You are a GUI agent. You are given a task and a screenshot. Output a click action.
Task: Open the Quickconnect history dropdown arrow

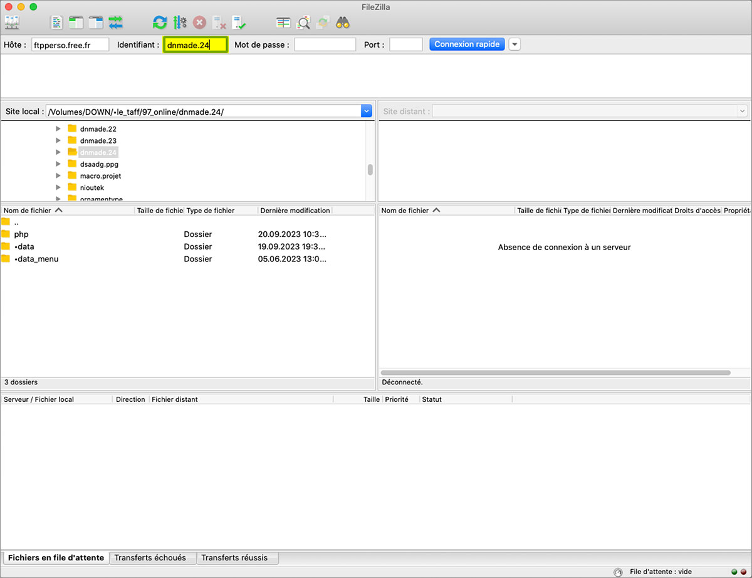click(x=514, y=45)
